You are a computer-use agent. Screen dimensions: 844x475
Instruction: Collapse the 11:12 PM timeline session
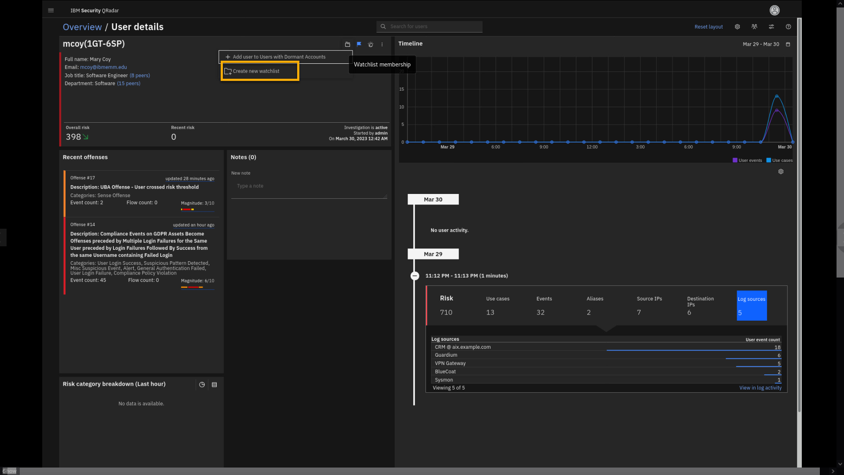tap(415, 276)
